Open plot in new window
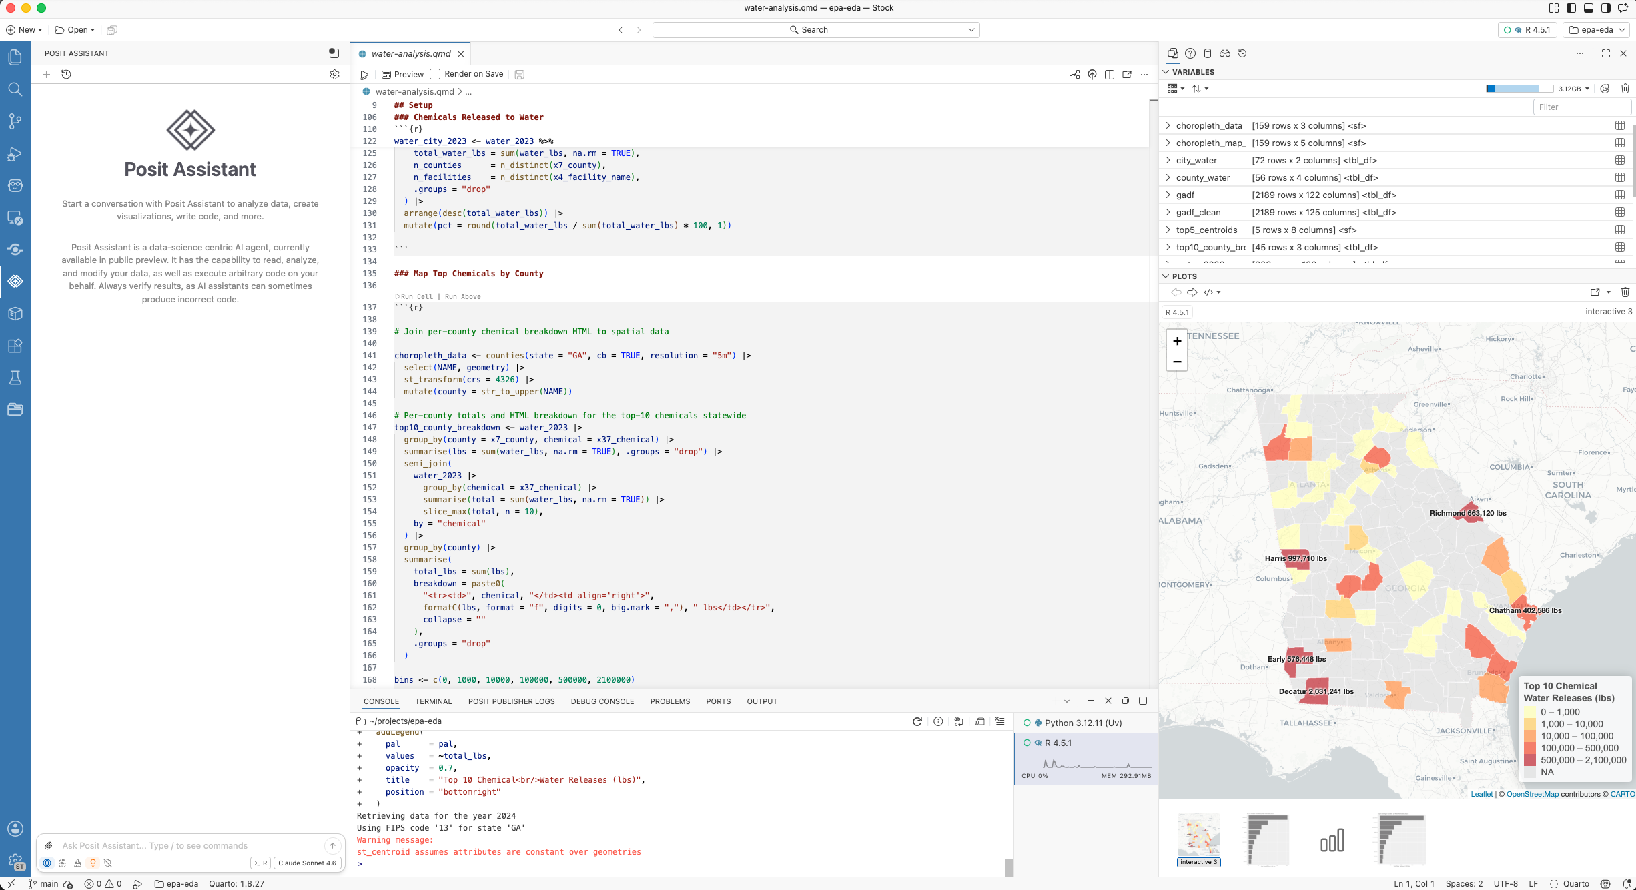1636x890 pixels. (1595, 292)
